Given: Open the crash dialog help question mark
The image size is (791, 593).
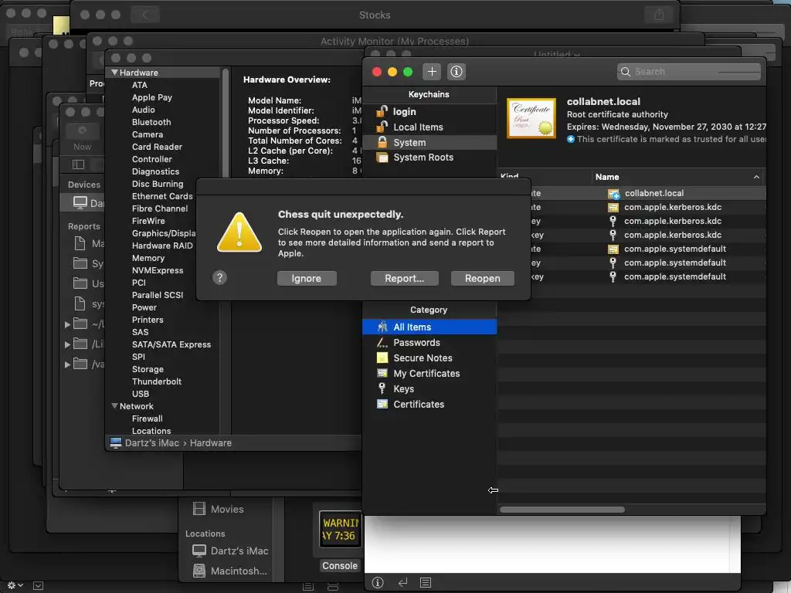Looking at the screenshot, I should pos(219,277).
